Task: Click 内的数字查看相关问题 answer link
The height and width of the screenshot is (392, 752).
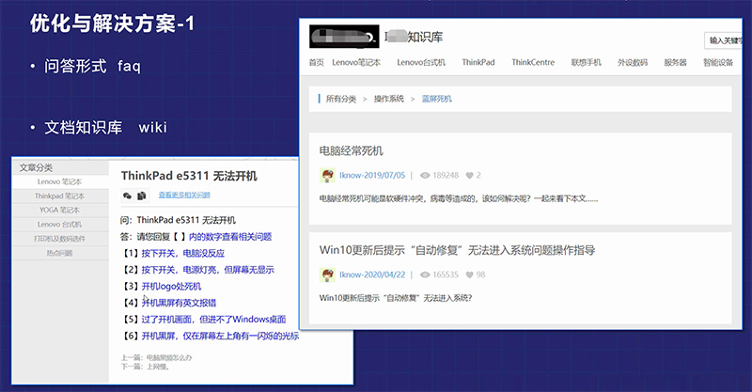Action: [x=230, y=237]
